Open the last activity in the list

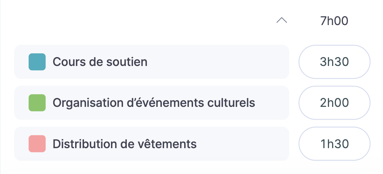tap(124, 144)
